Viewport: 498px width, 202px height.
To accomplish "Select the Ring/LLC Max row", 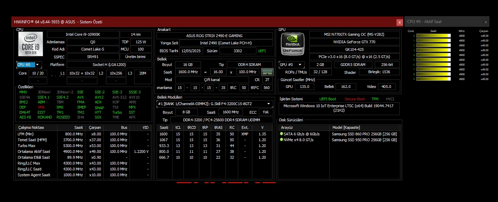I will pyautogui.click(x=84, y=163).
